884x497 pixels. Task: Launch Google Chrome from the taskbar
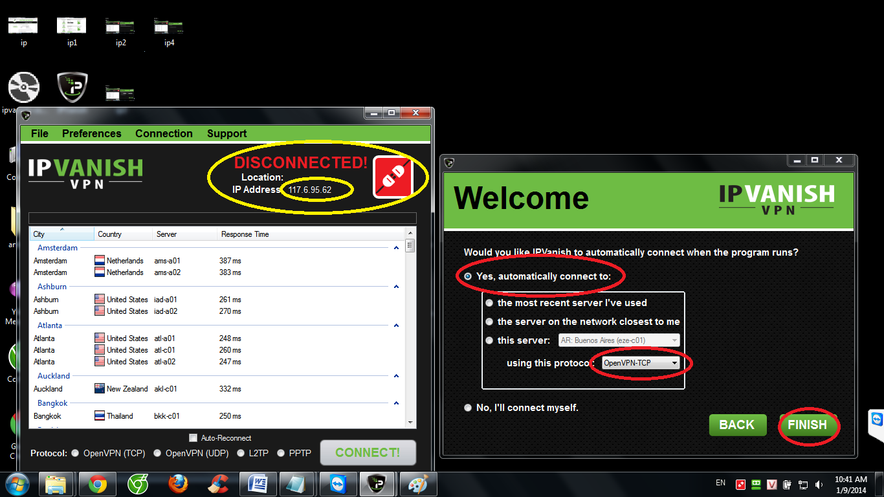coord(98,484)
